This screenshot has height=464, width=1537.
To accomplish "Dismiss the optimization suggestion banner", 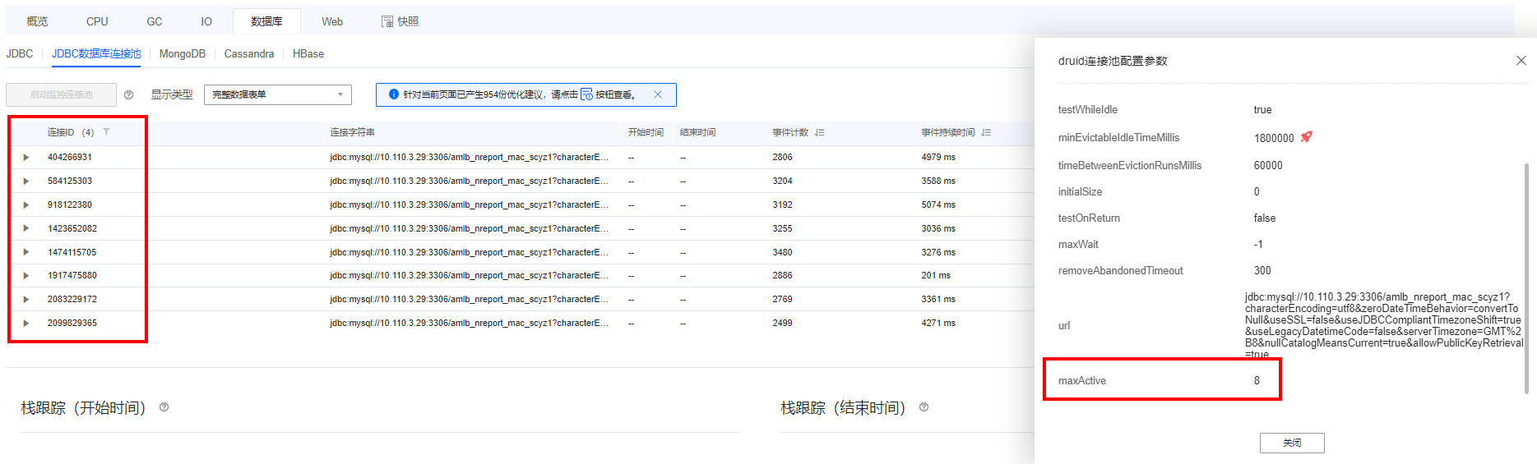I will [x=658, y=94].
